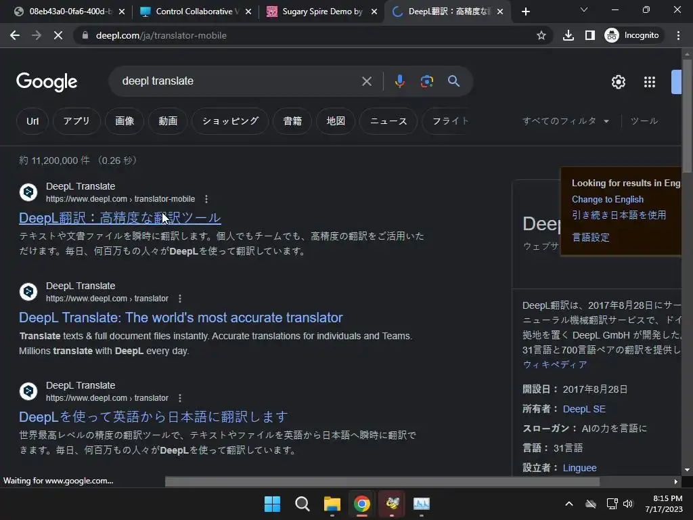Open the Incognito profile indicator

(x=632, y=35)
